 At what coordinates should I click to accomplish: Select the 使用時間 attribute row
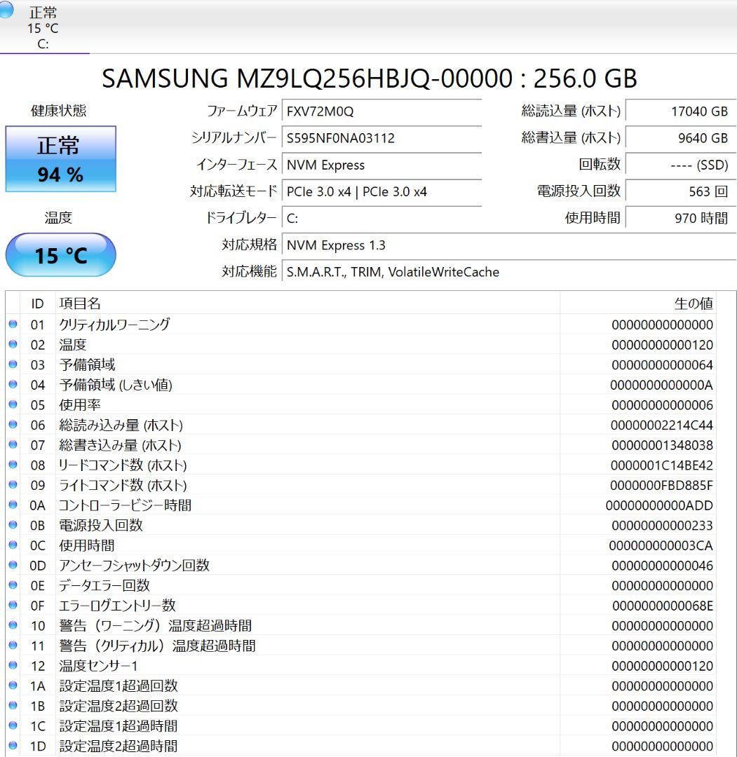pyautogui.click(x=280, y=545)
